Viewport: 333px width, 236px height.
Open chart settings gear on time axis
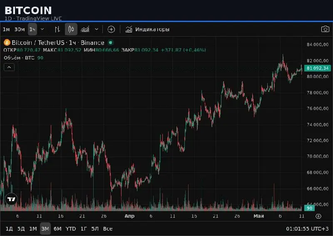[318, 216]
